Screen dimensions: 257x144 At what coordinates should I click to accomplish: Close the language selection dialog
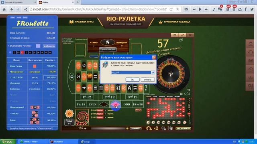(x=154, y=58)
